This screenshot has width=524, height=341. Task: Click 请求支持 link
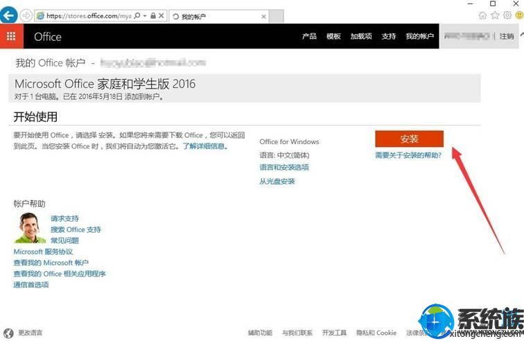tap(64, 218)
